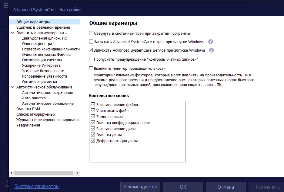
Task: Tick skip 'Контроль учётных записей' warning
Action: coord(91,59)
